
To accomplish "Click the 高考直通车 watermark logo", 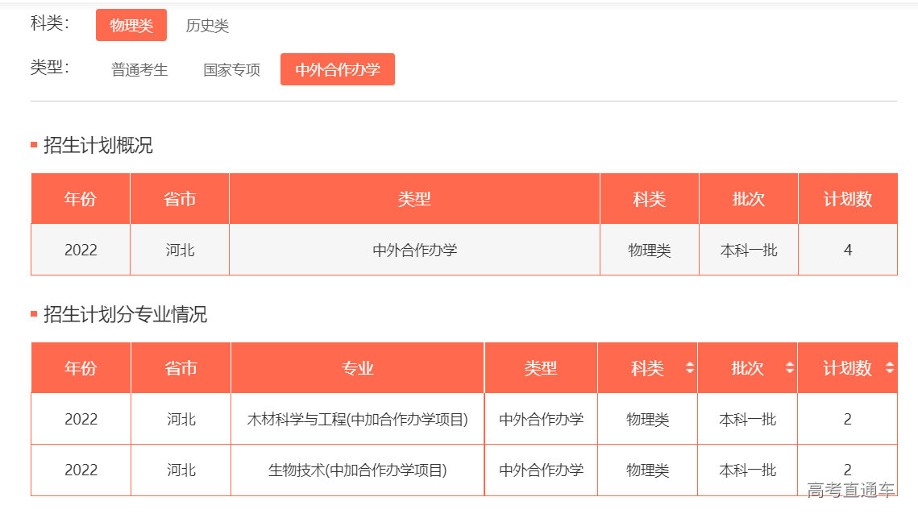I will tap(850, 490).
